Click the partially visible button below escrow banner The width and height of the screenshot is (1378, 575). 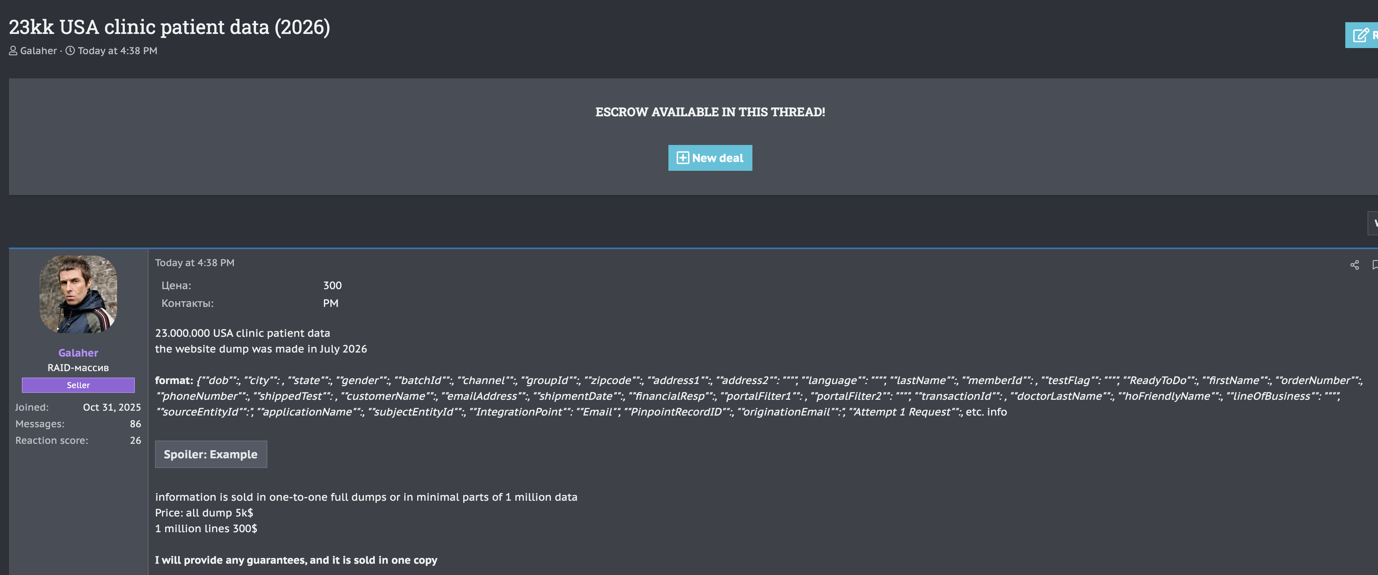[x=1373, y=223]
